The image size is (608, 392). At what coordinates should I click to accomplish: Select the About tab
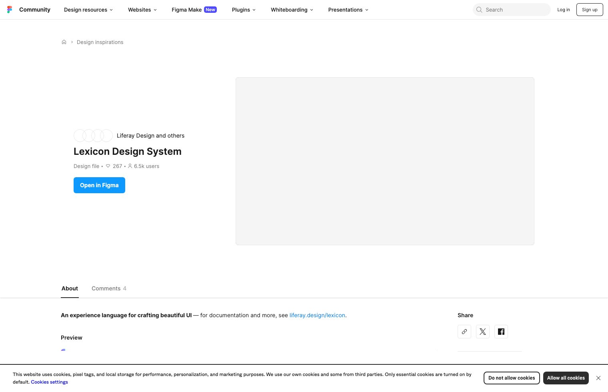pyautogui.click(x=70, y=288)
